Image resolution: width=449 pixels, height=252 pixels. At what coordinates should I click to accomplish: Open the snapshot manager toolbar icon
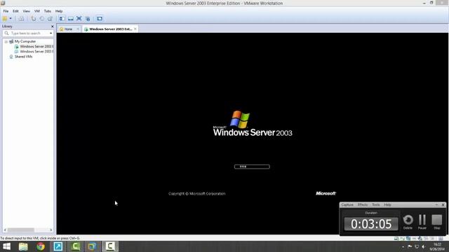click(50, 19)
